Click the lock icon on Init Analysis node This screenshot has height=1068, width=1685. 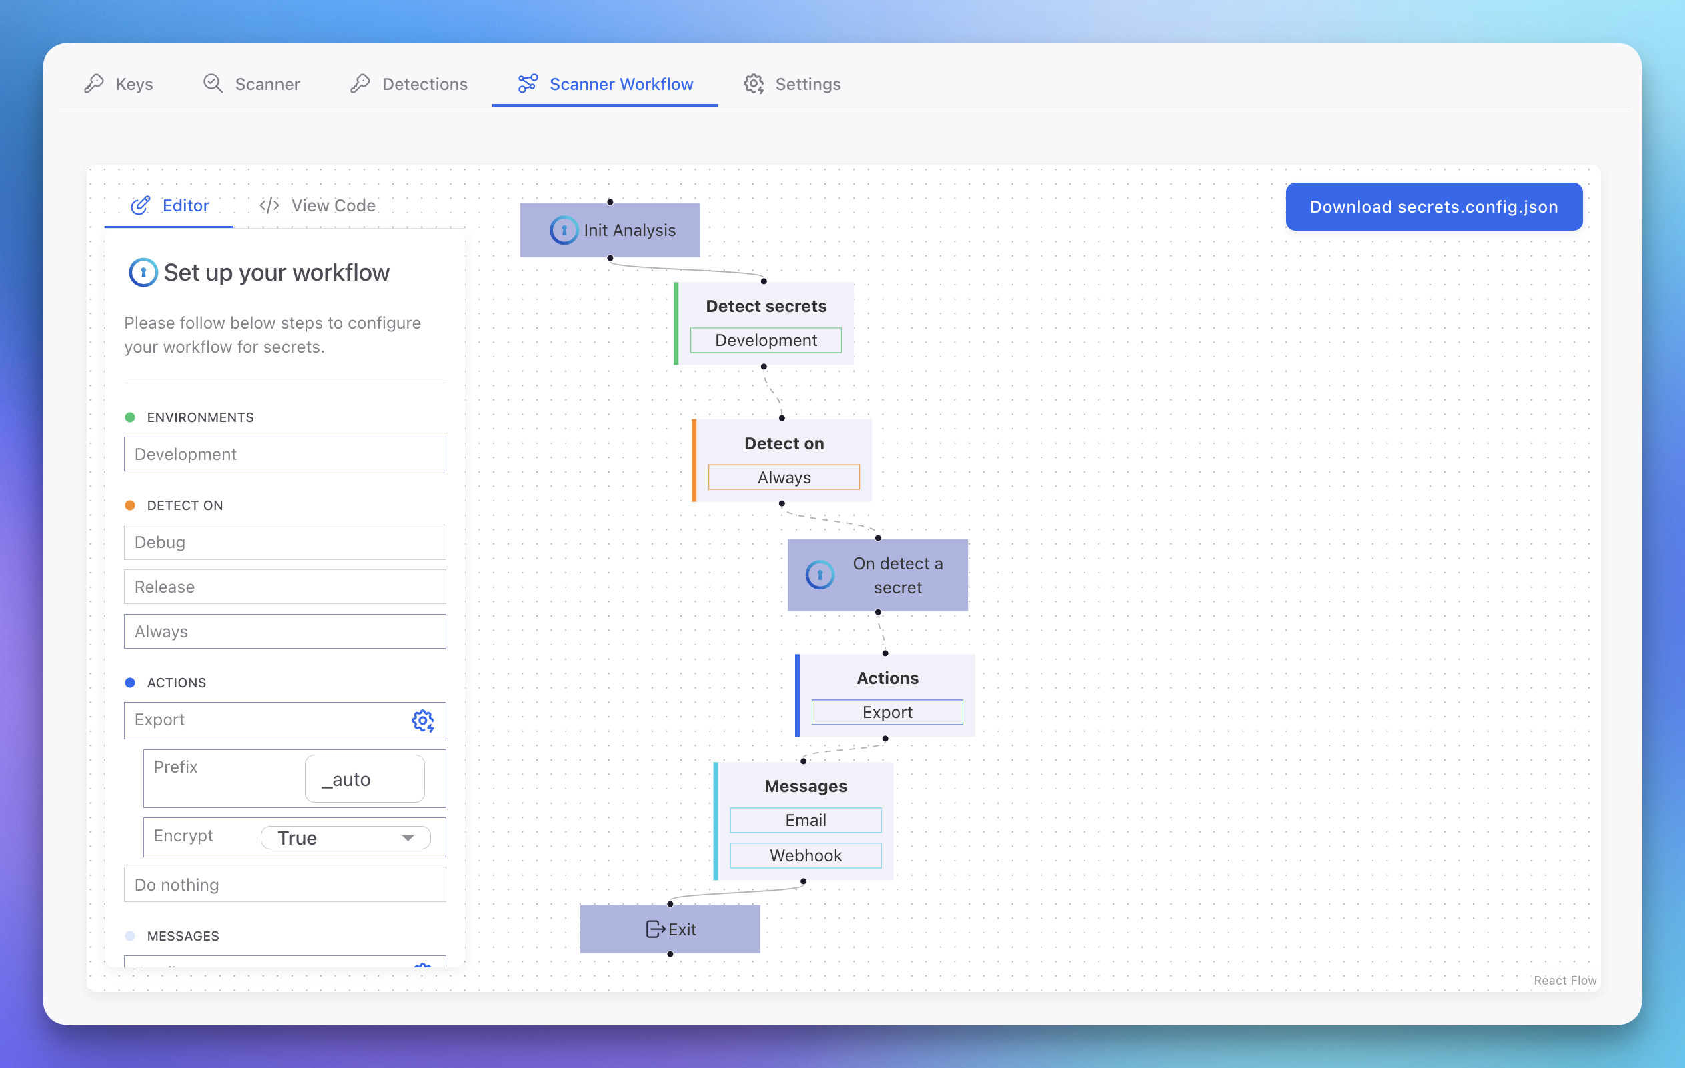click(x=564, y=229)
